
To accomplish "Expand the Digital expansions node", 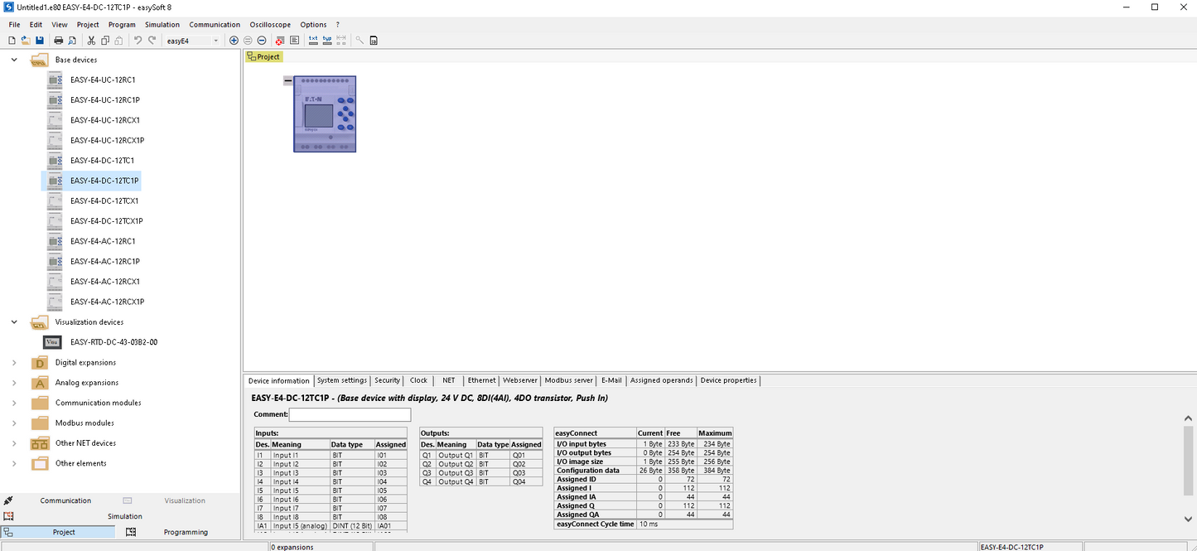I will (x=14, y=362).
